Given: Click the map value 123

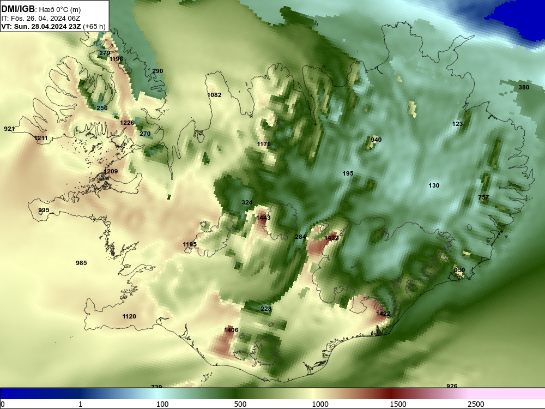Looking at the screenshot, I should click(x=457, y=124).
